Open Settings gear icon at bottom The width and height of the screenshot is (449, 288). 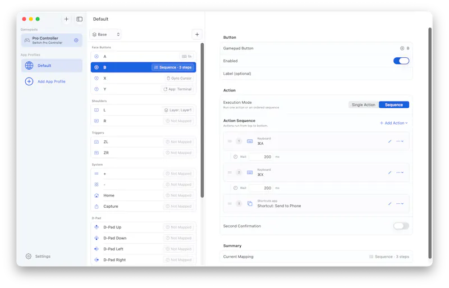[x=29, y=257]
